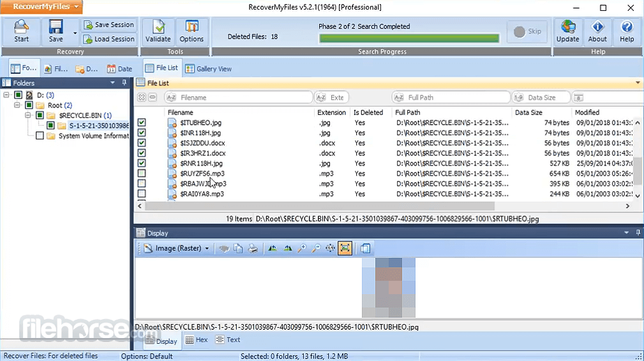Toggle checkbox for $RECYCLE.BIN folder
644x361 pixels.
coord(40,115)
